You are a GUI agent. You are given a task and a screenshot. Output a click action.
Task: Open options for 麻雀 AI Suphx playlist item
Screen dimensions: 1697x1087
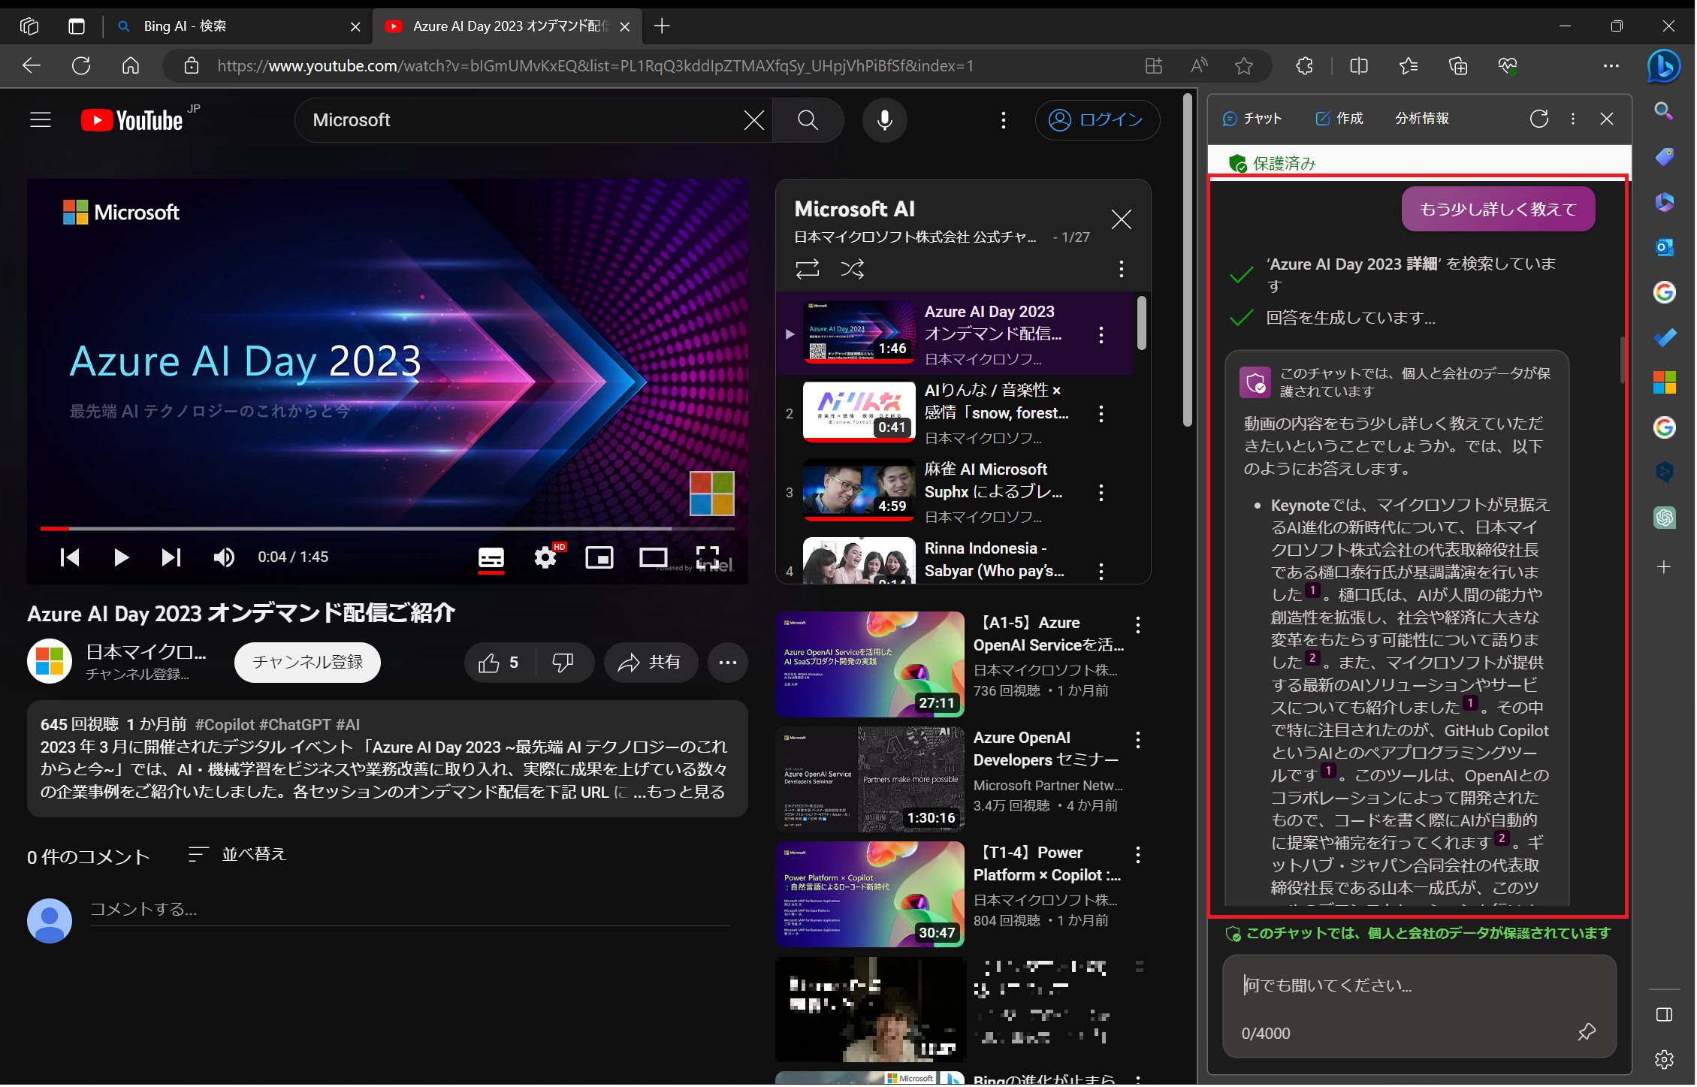[x=1101, y=493]
